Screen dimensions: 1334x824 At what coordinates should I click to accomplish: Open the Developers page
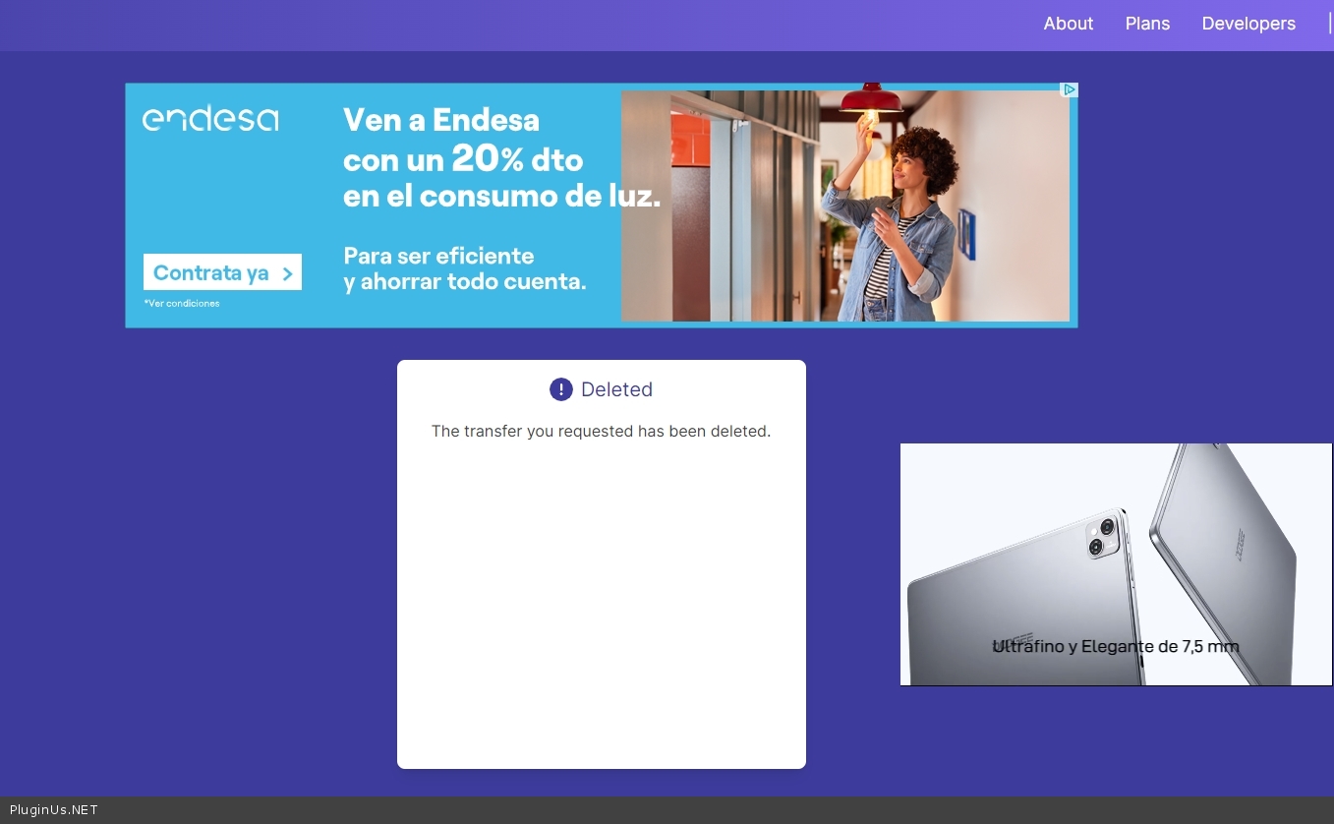coord(1248,24)
